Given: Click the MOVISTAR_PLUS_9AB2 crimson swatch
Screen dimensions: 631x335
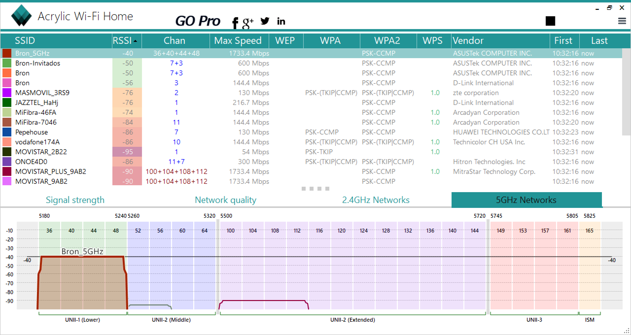Looking at the screenshot, I should 7,171.
